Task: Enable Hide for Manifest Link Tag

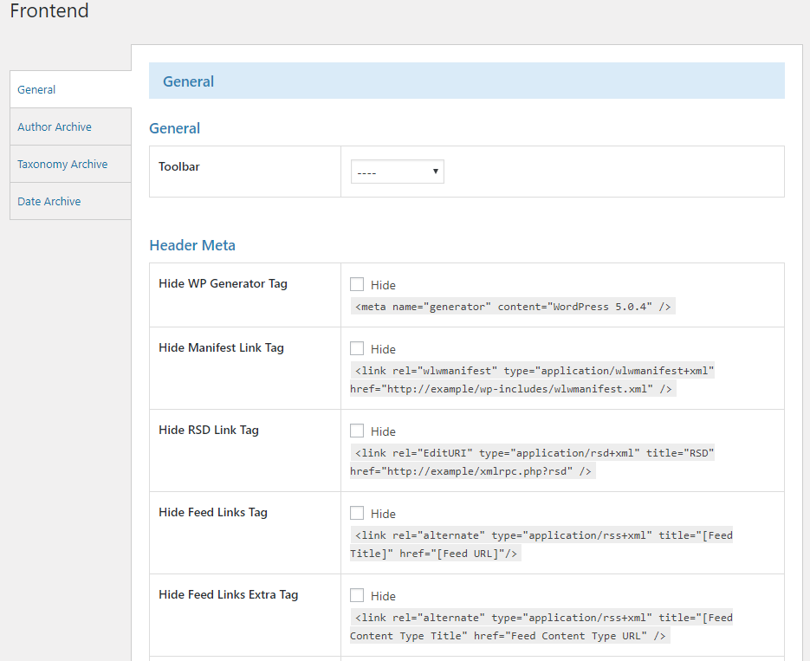Action: point(357,348)
